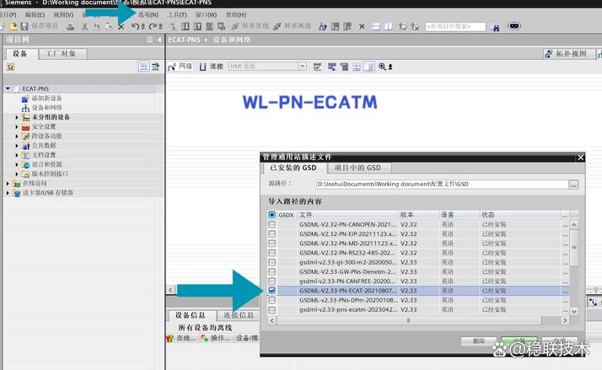Click the Upload from device icon
Image resolution: width=602 pixels, height=370 pixels.
[x=197, y=26]
